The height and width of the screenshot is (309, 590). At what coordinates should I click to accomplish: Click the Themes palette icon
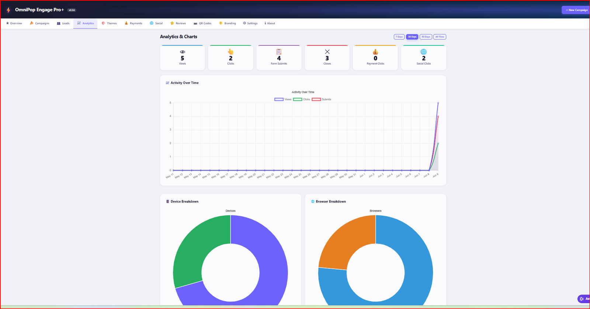pyautogui.click(x=103, y=23)
